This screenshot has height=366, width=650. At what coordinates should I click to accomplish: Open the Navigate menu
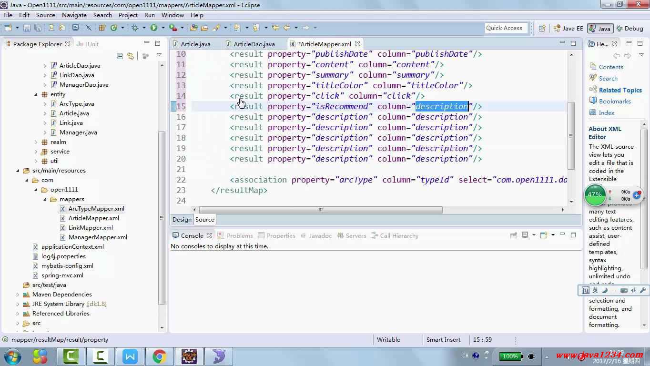tap(74, 15)
